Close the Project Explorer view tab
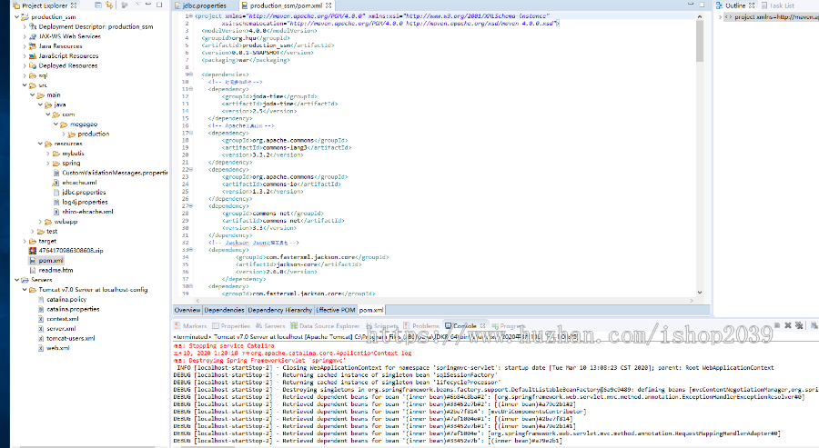The height and width of the screenshot is (448, 819). [73, 5]
